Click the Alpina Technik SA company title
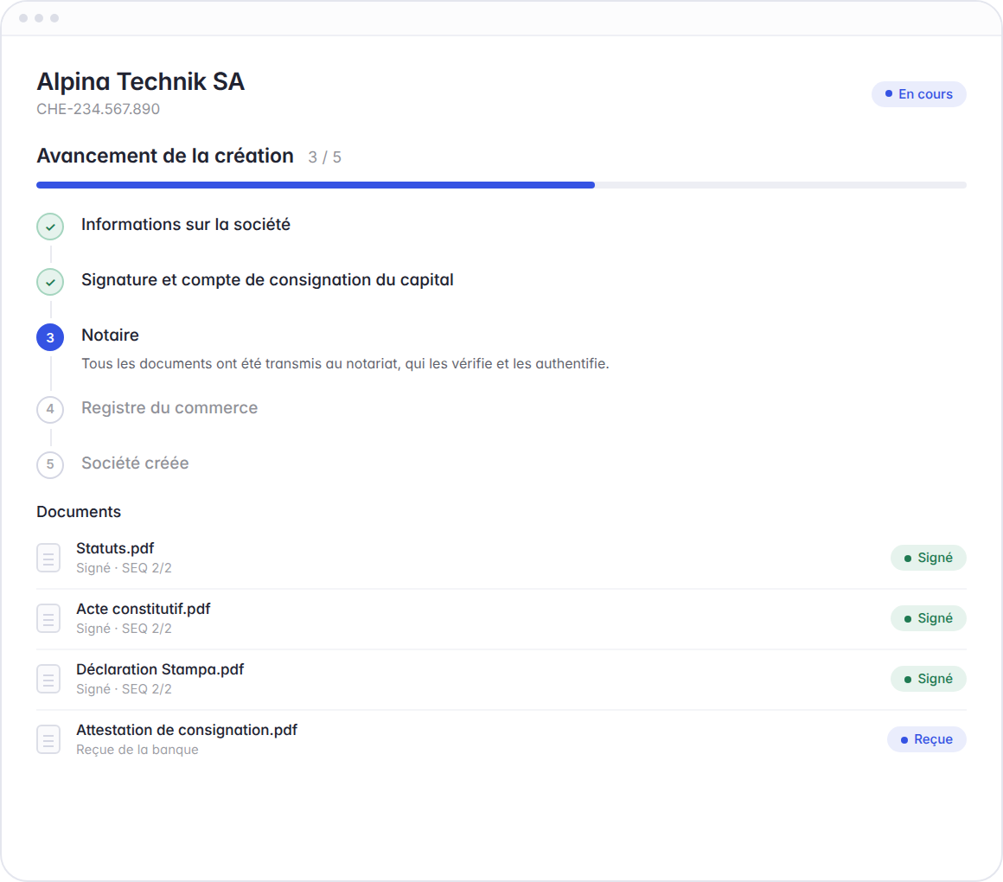1003x882 pixels. tap(141, 82)
